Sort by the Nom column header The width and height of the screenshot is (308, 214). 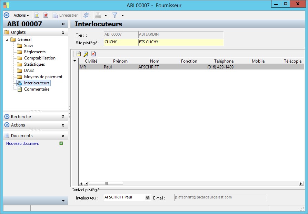[x=155, y=61]
